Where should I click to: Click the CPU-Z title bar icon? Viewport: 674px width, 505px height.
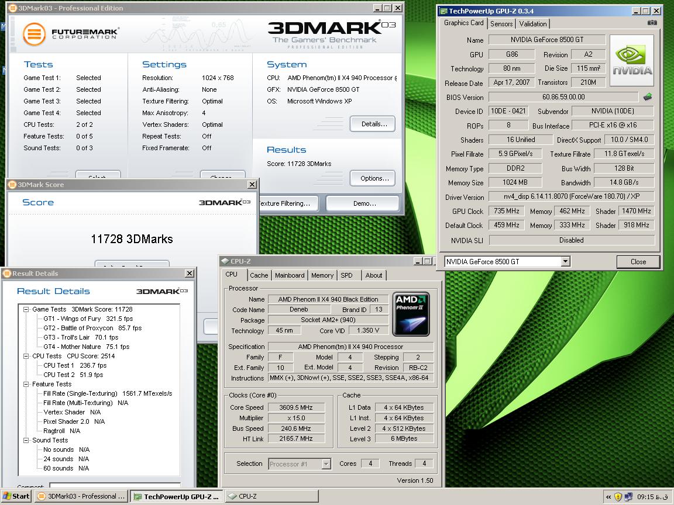225,261
